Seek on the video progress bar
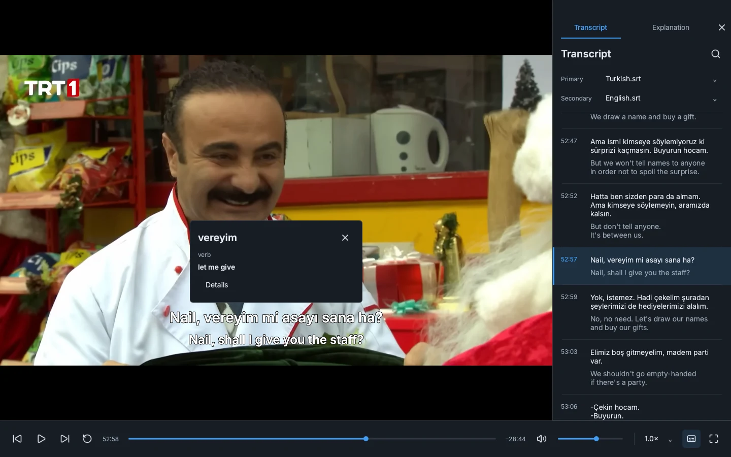The width and height of the screenshot is (731, 457). pos(312,439)
